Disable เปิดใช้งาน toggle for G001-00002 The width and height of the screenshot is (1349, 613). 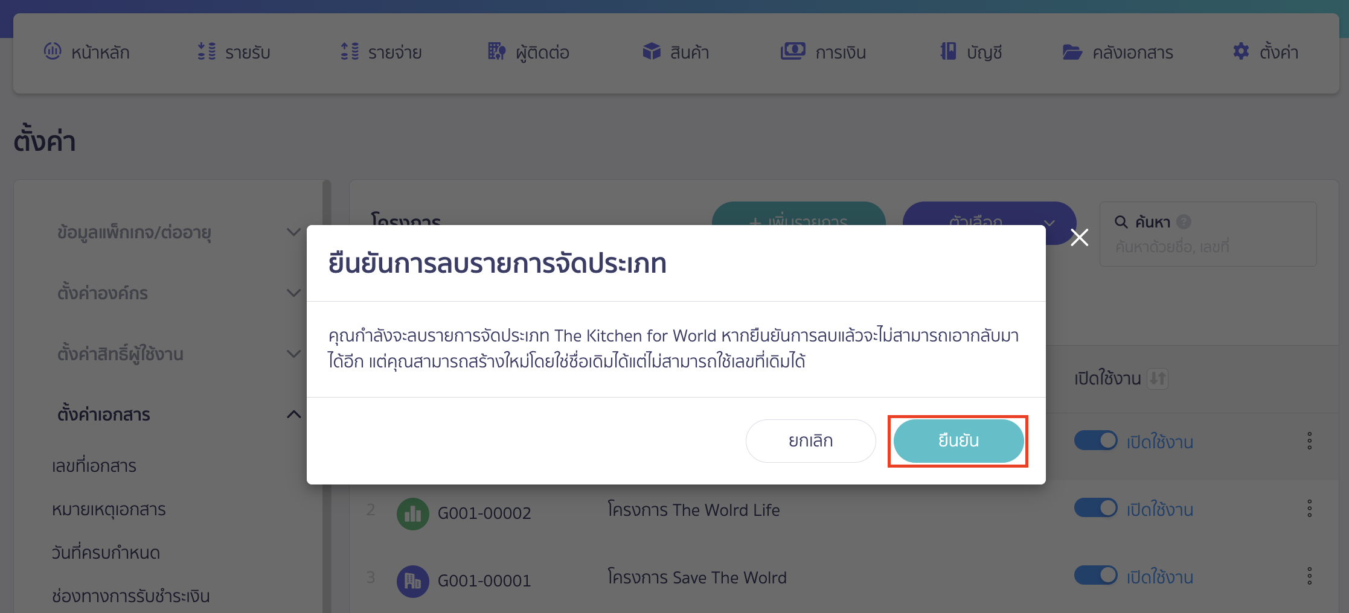(1095, 508)
